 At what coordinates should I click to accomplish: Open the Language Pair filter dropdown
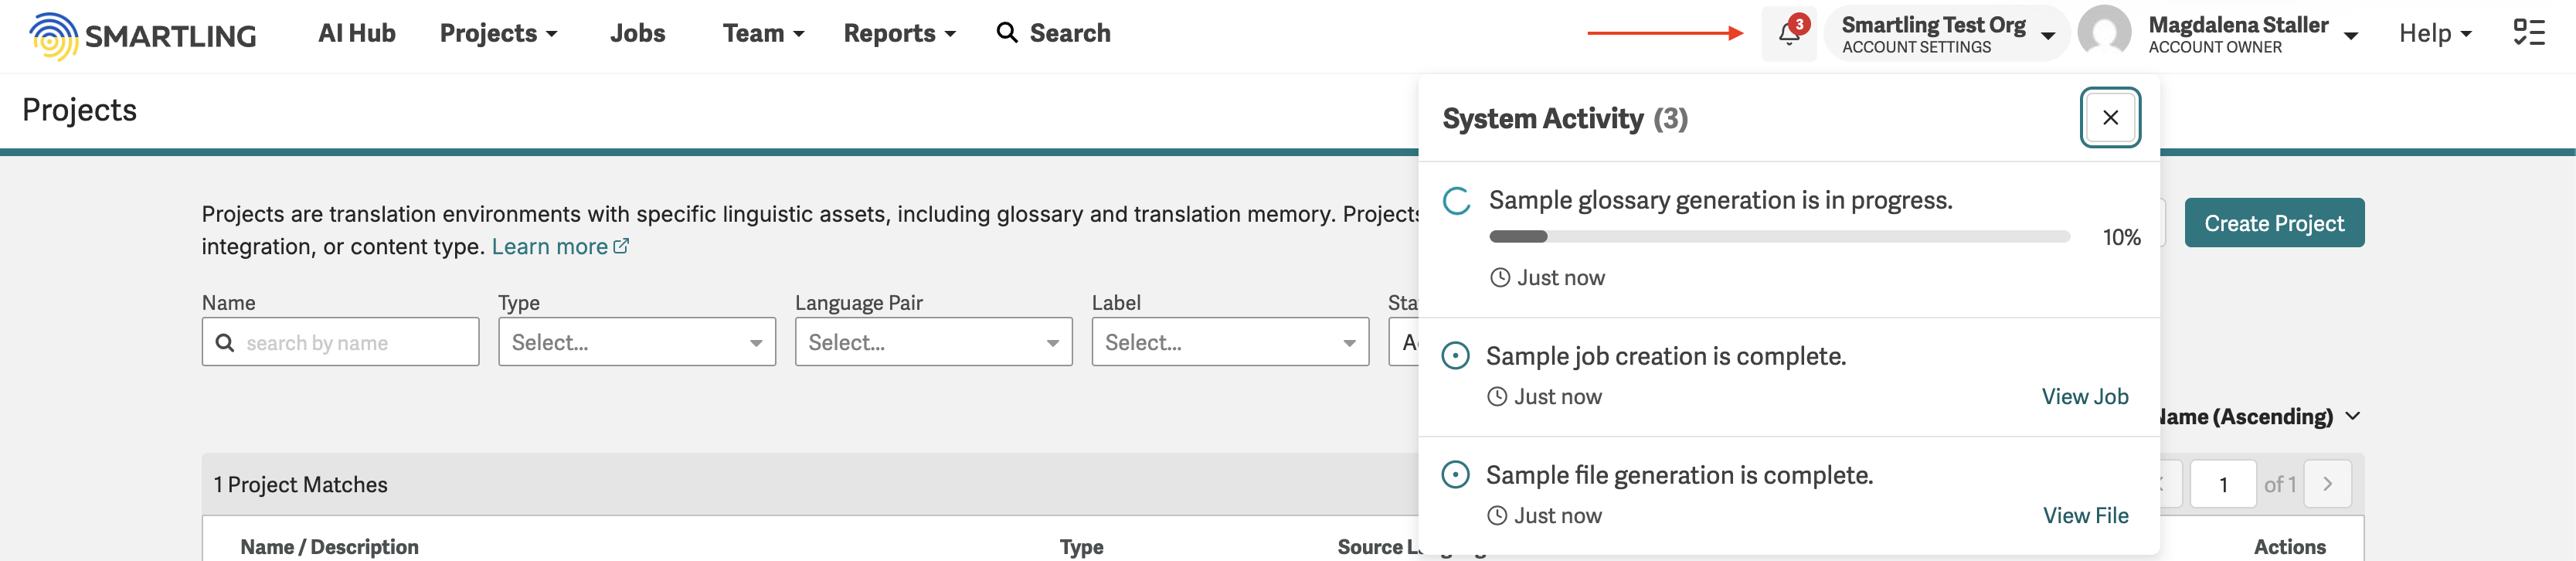(x=933, y=342)
